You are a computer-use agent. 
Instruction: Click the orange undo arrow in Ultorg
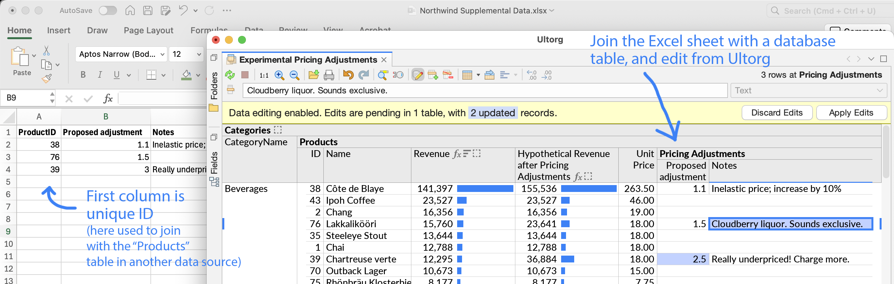coord(348,75)
